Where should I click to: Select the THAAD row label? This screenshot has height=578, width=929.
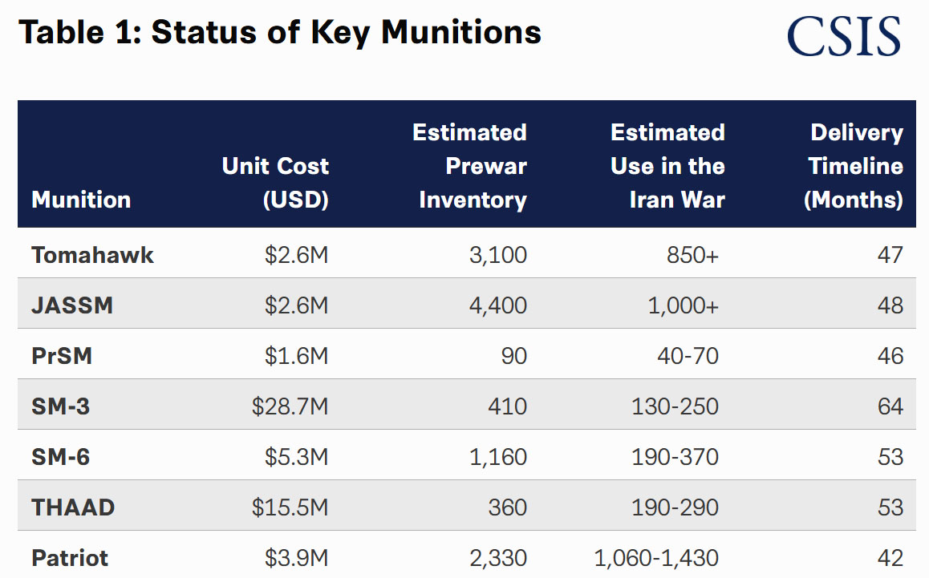click(73, 507)
